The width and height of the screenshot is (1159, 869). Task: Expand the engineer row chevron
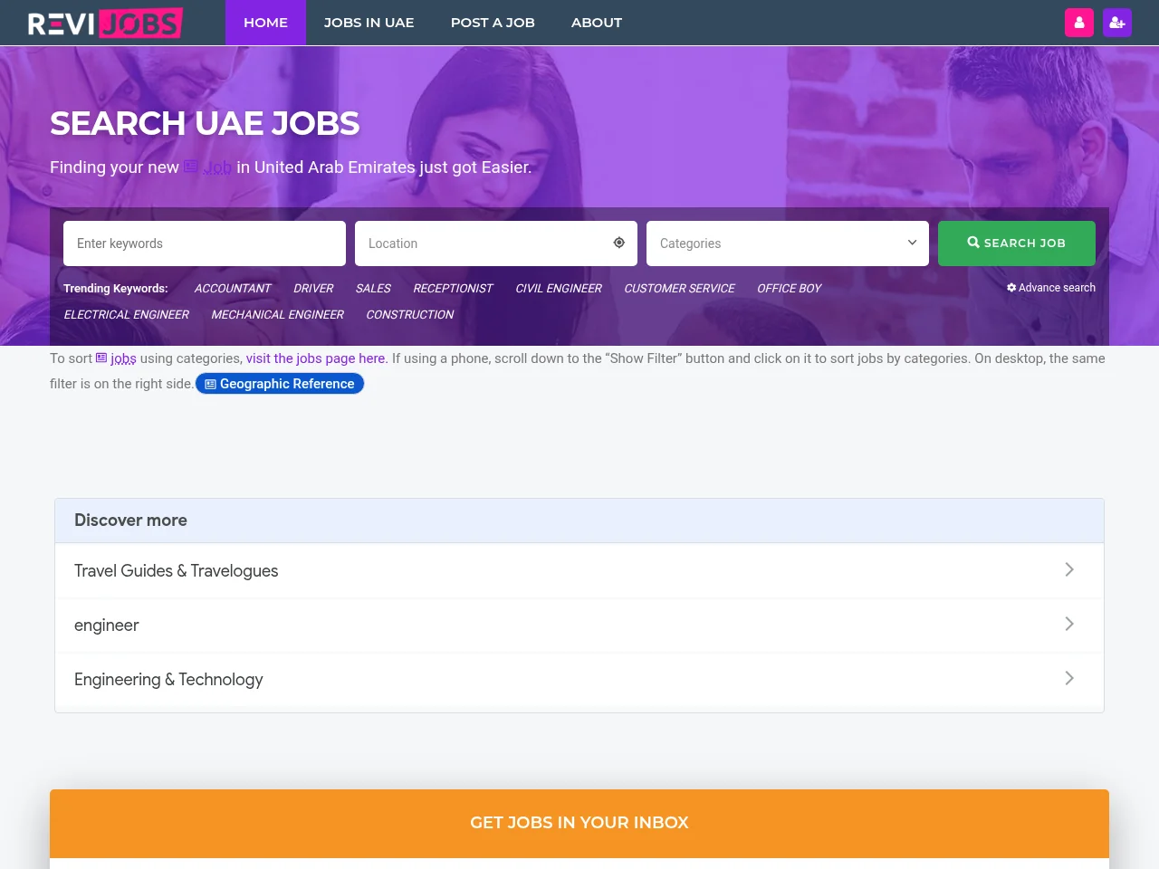tap(1069, 624)
